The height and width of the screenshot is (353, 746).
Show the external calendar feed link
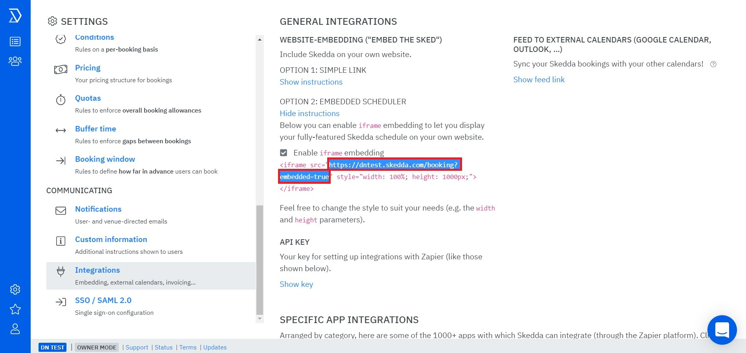(539, 79)
